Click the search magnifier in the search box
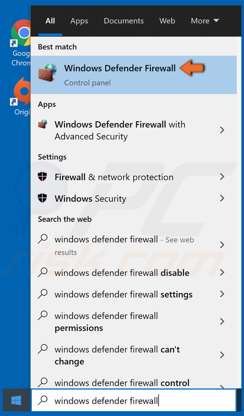Image resolution: width=244 pixels, height=416 pixels. 43,400
